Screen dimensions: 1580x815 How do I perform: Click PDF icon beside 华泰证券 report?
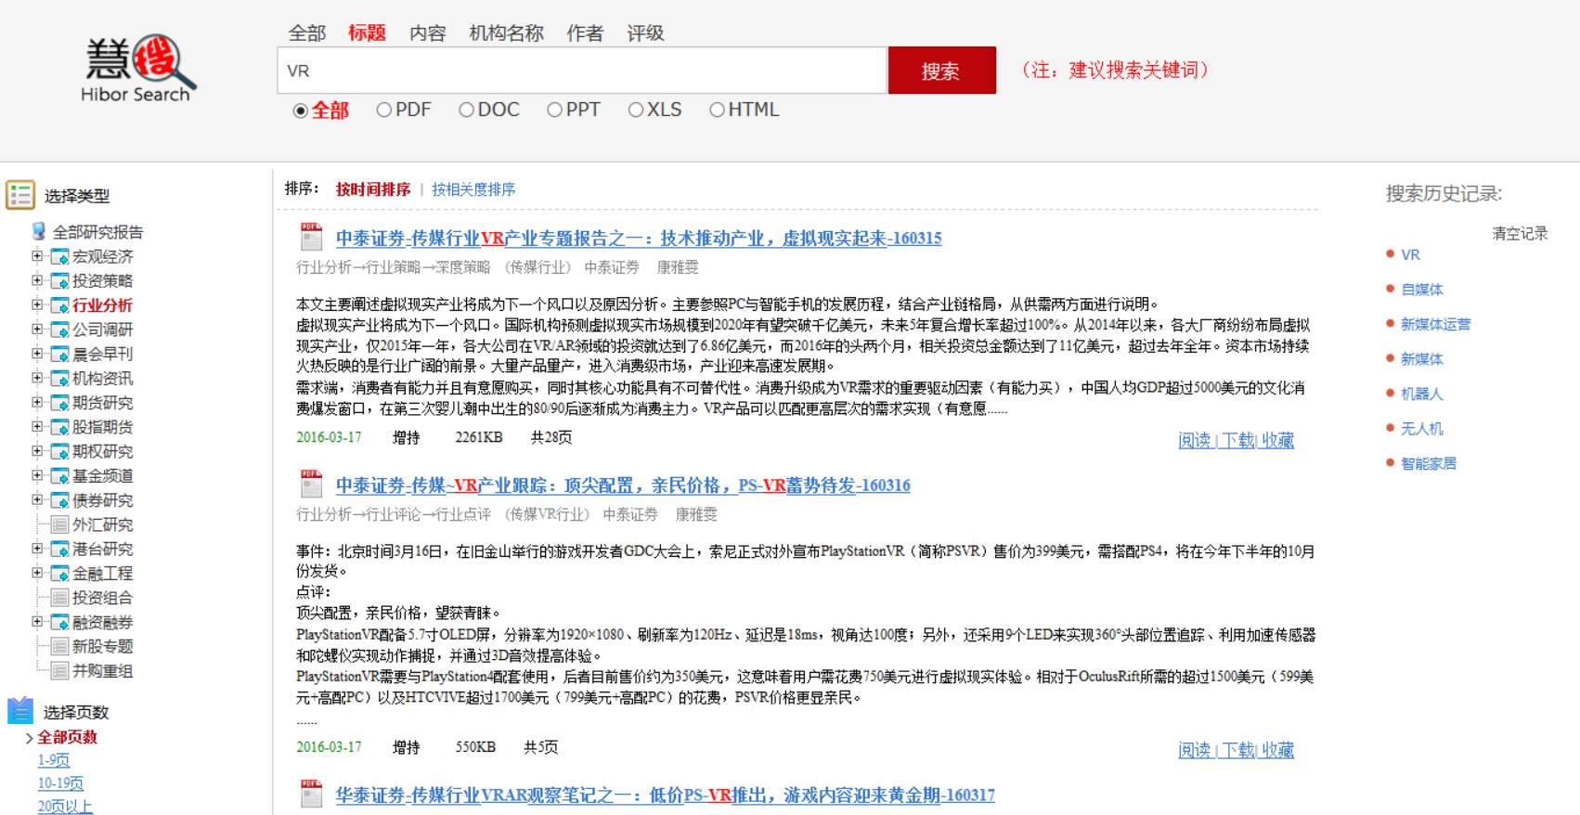click(311, 794)
